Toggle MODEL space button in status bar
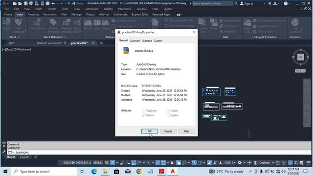 pos(98,163)
